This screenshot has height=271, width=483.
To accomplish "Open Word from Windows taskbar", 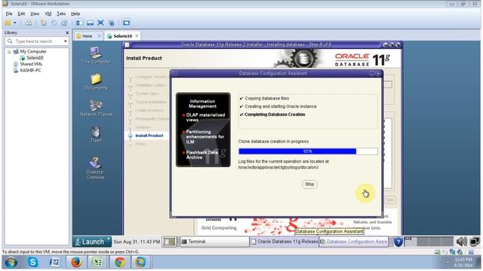I will [54, 262].
